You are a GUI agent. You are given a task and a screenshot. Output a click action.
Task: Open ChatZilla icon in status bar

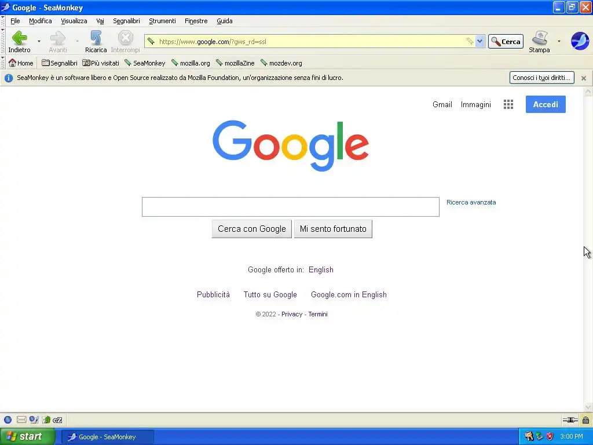(x=57, y=420)
